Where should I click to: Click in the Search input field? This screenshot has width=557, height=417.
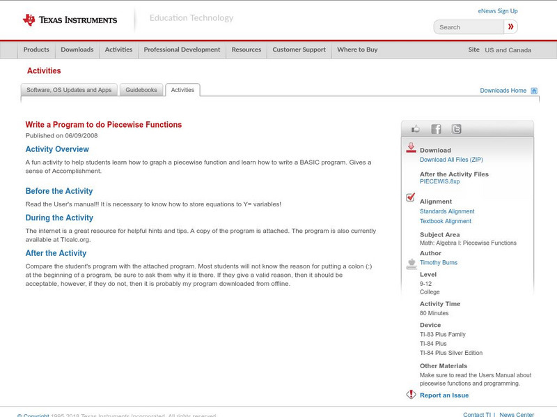pos(469,27)
